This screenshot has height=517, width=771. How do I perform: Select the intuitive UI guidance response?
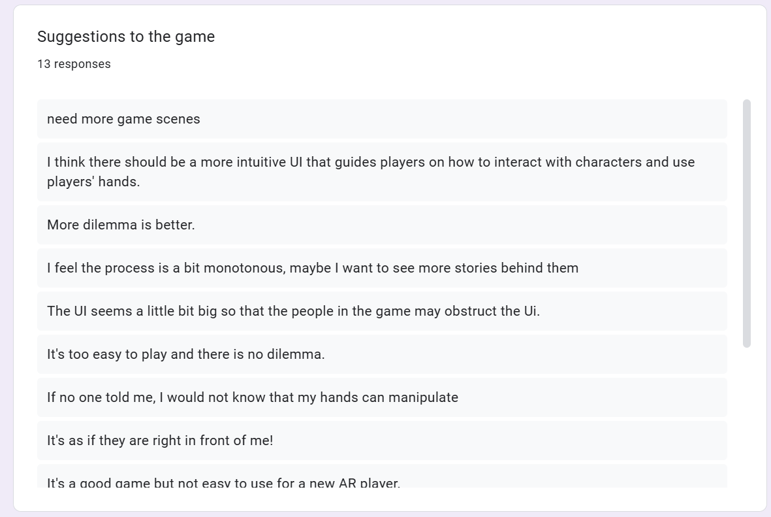click(x=382, y=172)
